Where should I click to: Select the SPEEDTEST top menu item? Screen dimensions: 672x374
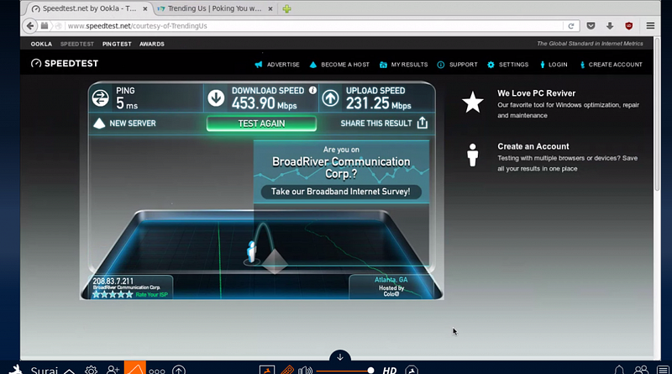[x=77, y=44]
